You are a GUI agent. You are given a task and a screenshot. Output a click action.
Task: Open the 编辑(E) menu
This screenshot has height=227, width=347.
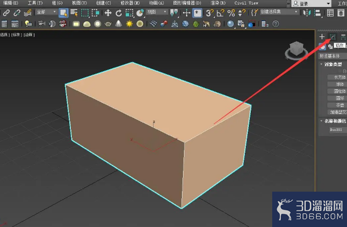pos(10,3)
